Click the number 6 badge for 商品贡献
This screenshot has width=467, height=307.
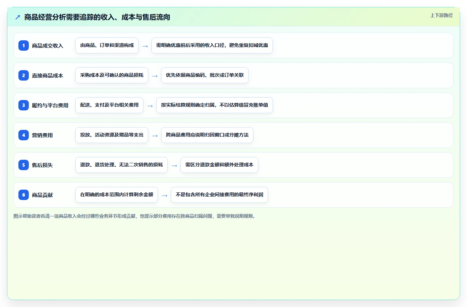coord(24,195)
